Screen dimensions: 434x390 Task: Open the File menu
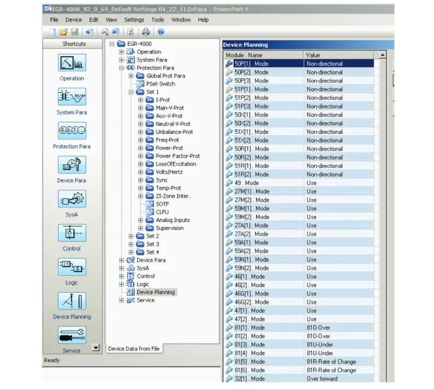[x=54, y=20]
